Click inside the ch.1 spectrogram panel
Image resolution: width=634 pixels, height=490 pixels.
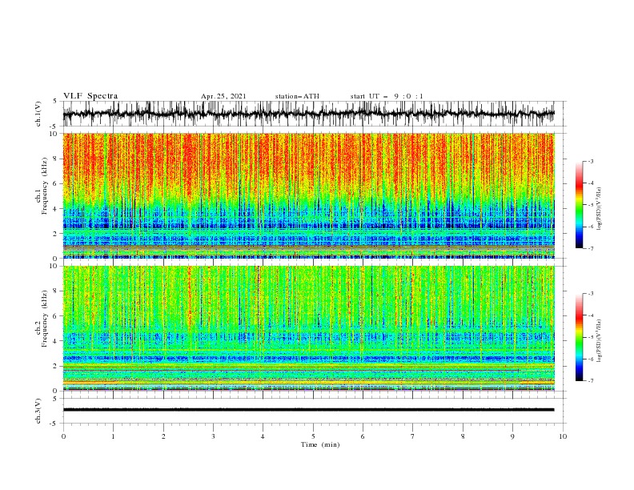308,195
